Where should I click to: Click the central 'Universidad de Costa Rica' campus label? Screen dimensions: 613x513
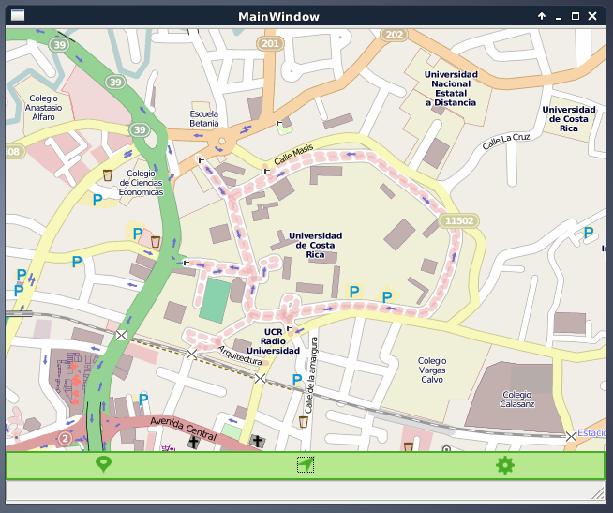[315, 245]
